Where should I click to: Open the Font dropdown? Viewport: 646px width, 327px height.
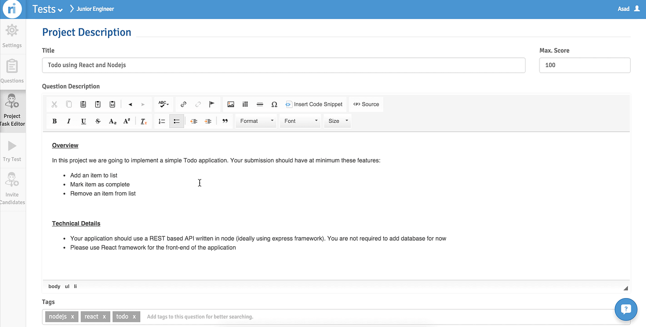tap(300, 121)
